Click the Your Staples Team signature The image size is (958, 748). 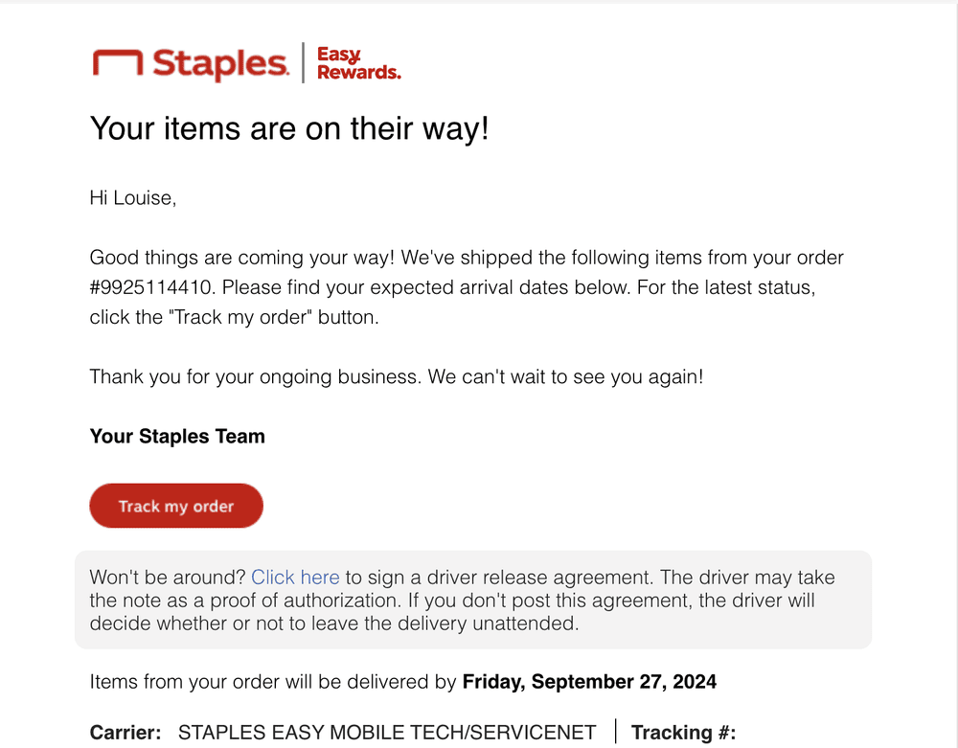177,436
